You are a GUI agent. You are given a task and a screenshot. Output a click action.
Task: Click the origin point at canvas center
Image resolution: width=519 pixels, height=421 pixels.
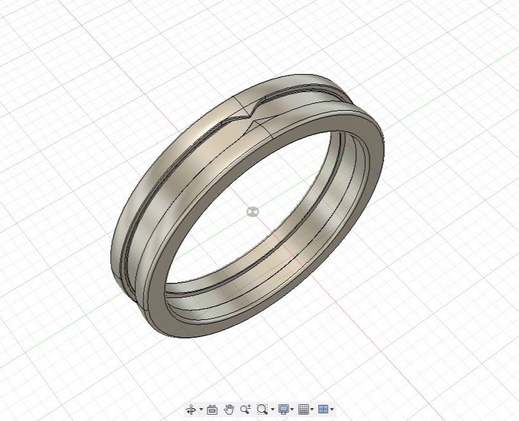coord(252,211)
